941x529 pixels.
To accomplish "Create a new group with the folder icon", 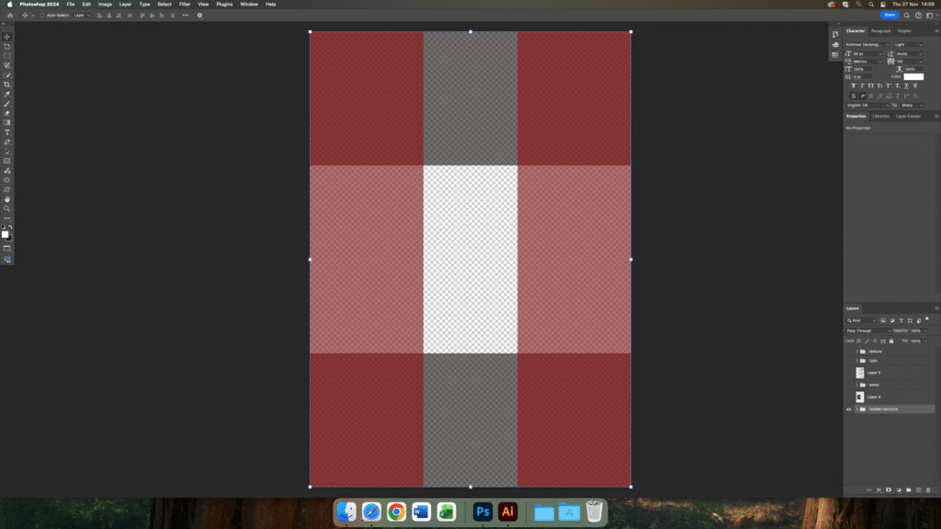I will tap(909, 490).
